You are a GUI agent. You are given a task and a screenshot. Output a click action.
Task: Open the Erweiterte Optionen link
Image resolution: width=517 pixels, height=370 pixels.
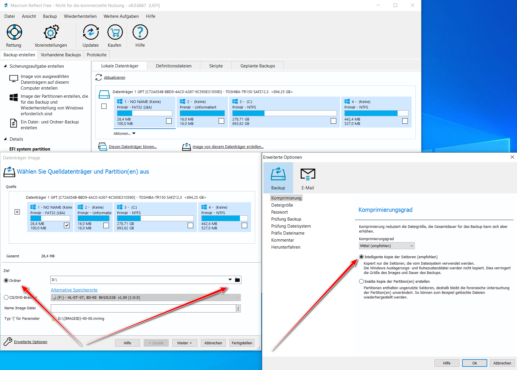[31, 342]
